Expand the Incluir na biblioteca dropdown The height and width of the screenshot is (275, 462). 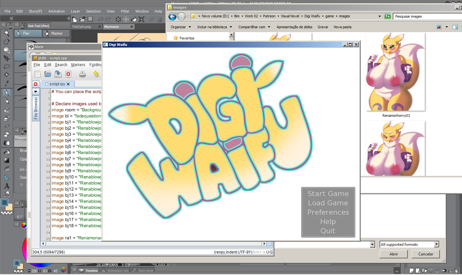point(214,27)
